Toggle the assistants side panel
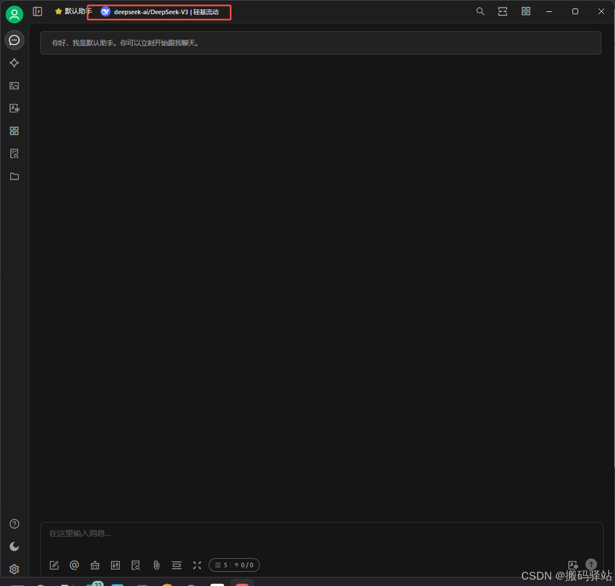Screen dimensions: 615x586 tap(37, 11)
